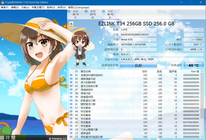The height and width of the screenshot is (140, 206).
Task: Click the ACS-2 standard field
Action: click(x=162, y=54)
